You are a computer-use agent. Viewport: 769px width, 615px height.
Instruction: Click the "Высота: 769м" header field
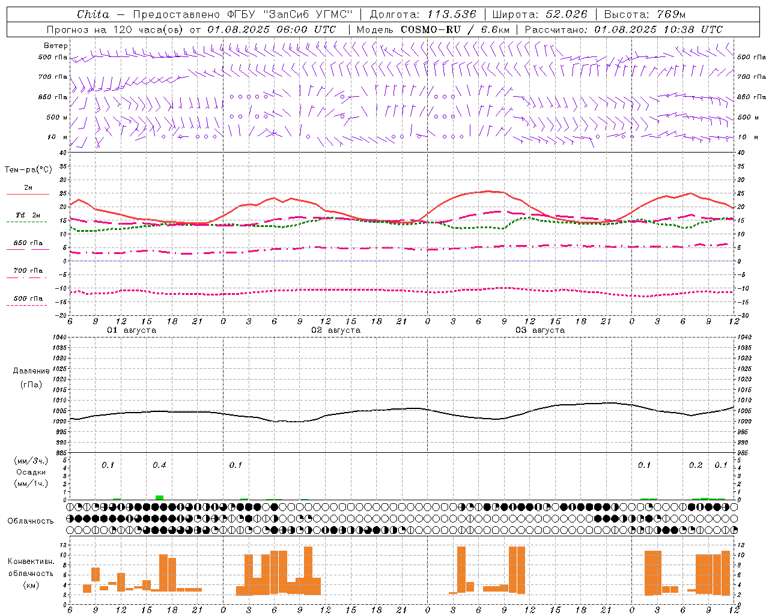tap(645, 14)
